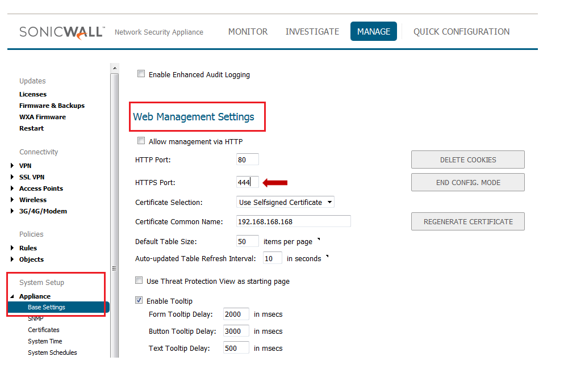Expand the Access Points arrow
This screenshot has height=365, width=564.
click(x=12, y=188)
